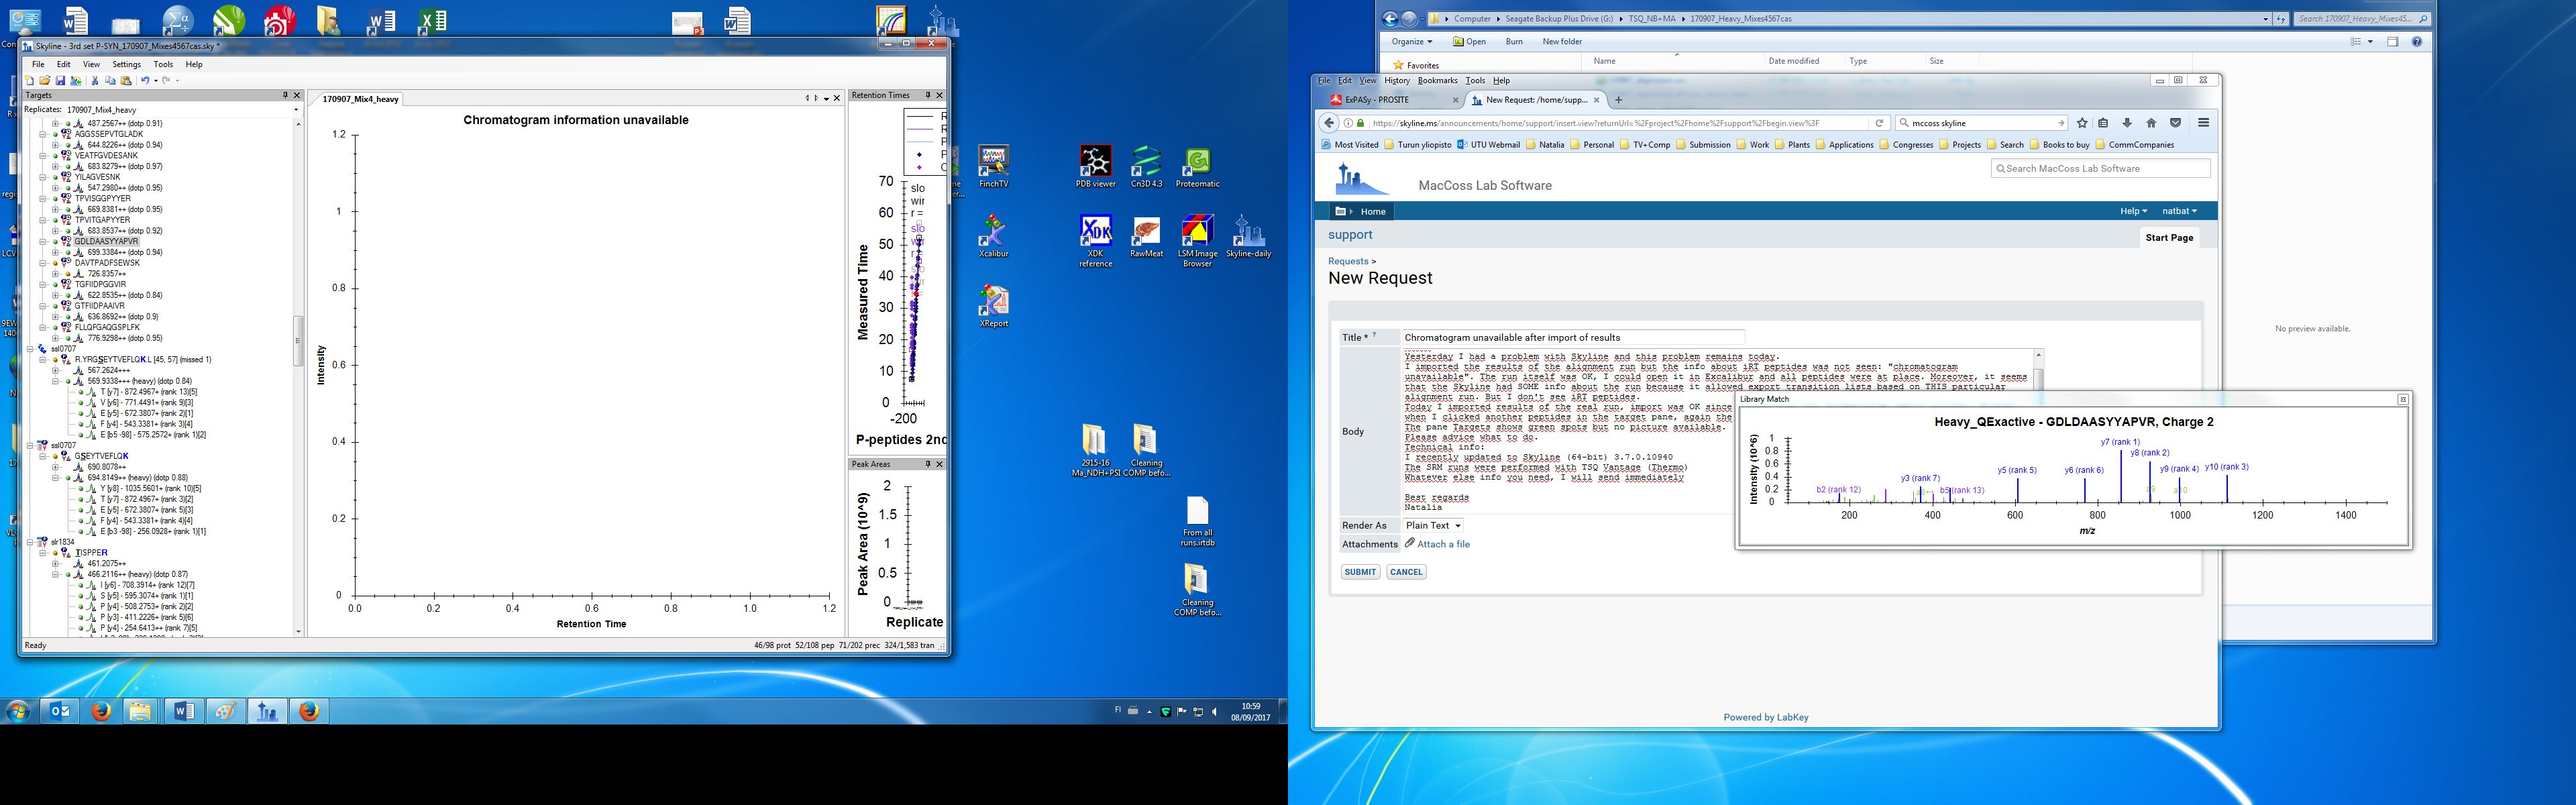
Task: Open the Replicates dropdown in Targets panel
Action: tap(296, 110)
